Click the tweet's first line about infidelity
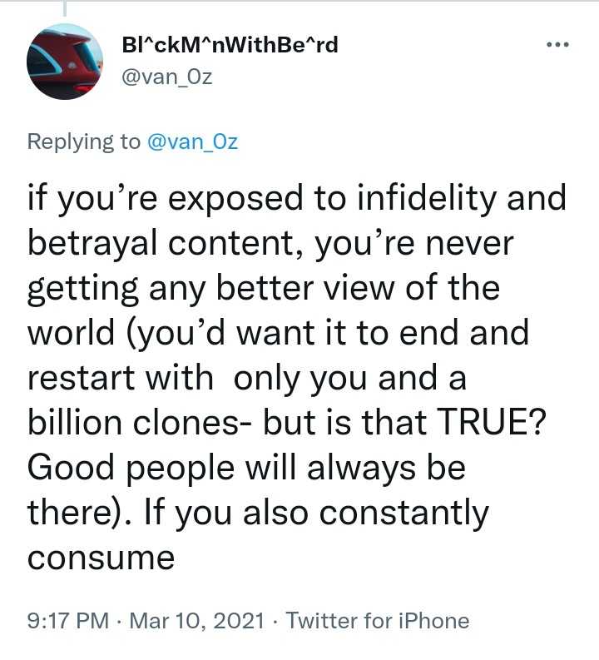 tap(296, 199)
